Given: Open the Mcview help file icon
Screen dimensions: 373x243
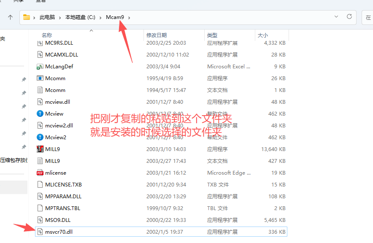Looking at the screenshot, I should [41, 113].
